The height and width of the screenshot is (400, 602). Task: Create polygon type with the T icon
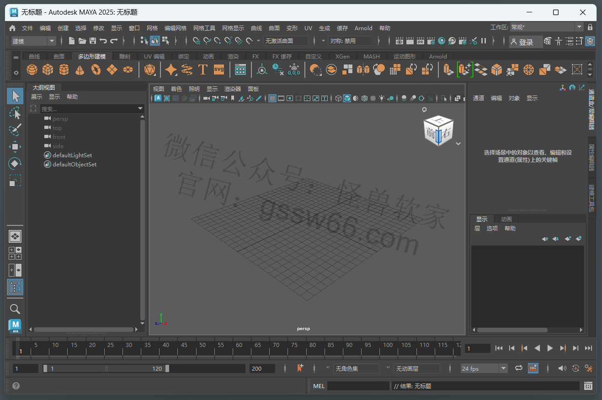(x=203, y=69)
